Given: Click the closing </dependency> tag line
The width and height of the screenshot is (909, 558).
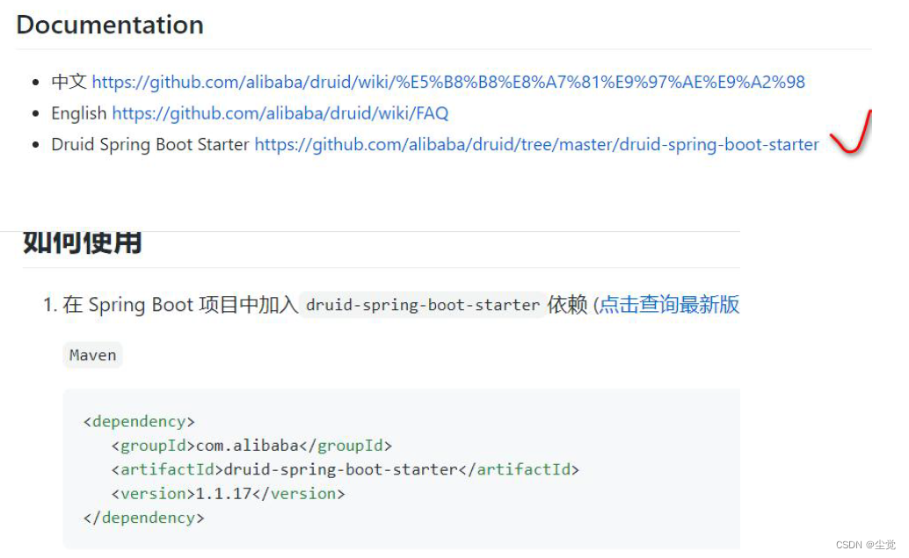Looking at the screenshot, I should pos(144,518).
